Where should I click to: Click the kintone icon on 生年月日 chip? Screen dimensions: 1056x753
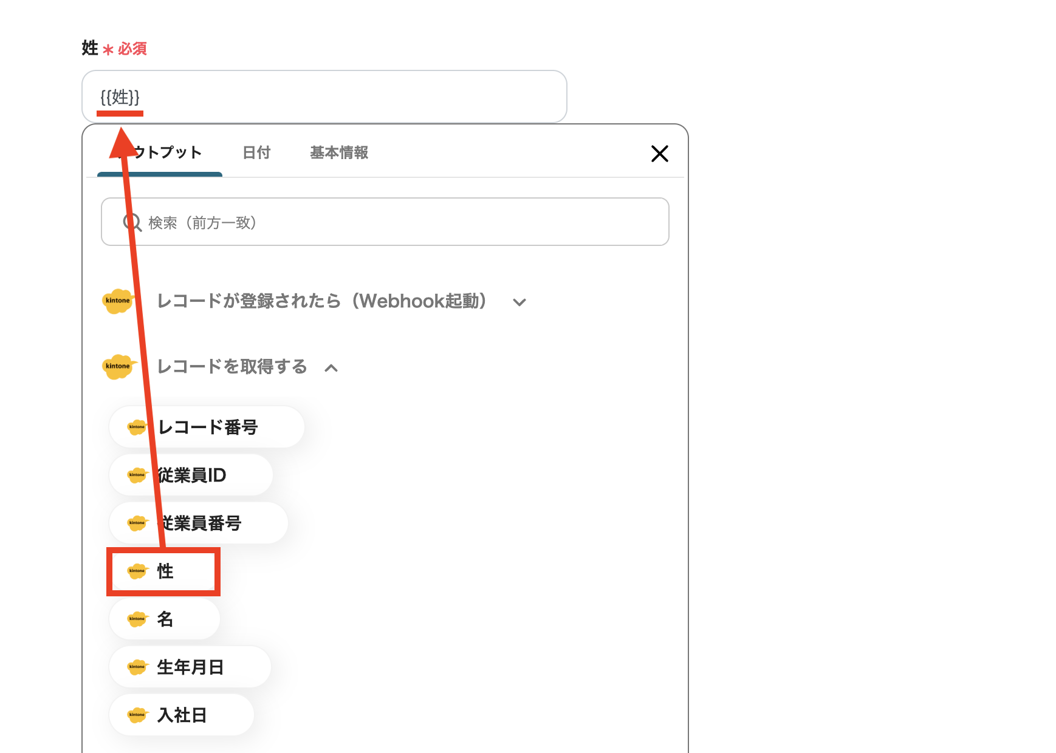pyautogui.click(x=137, y=667)
